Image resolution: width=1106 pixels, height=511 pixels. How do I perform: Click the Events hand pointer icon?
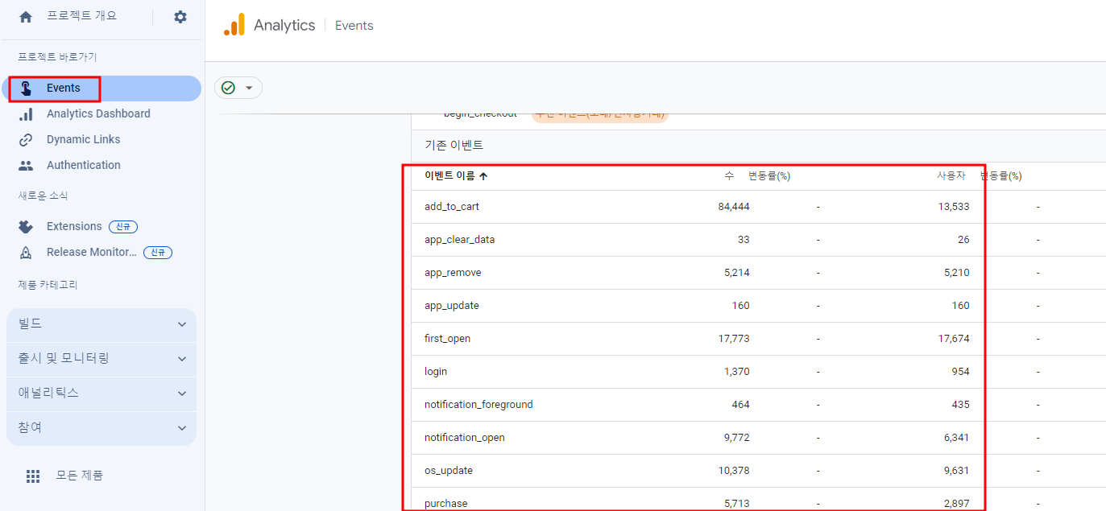coord(26,89)
